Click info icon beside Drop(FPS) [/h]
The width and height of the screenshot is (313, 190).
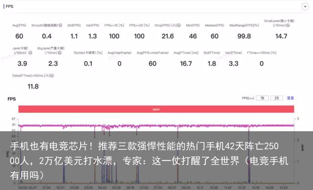click(x=179, y=25)
